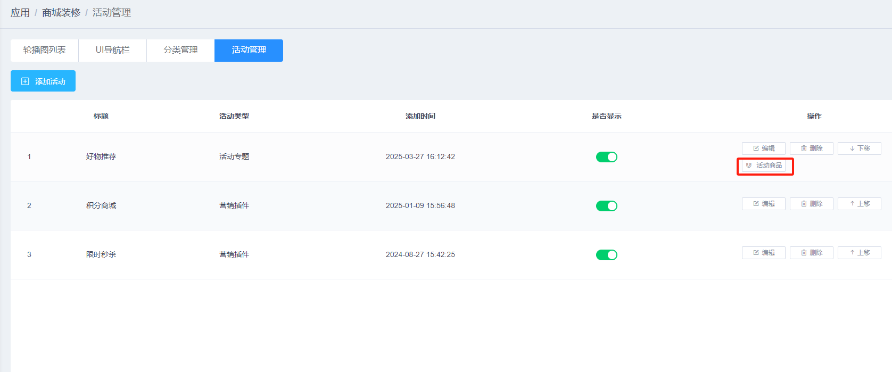The image size is (892, 372).
Task: Delete the 好物推荐 activity
Action: 811,148
